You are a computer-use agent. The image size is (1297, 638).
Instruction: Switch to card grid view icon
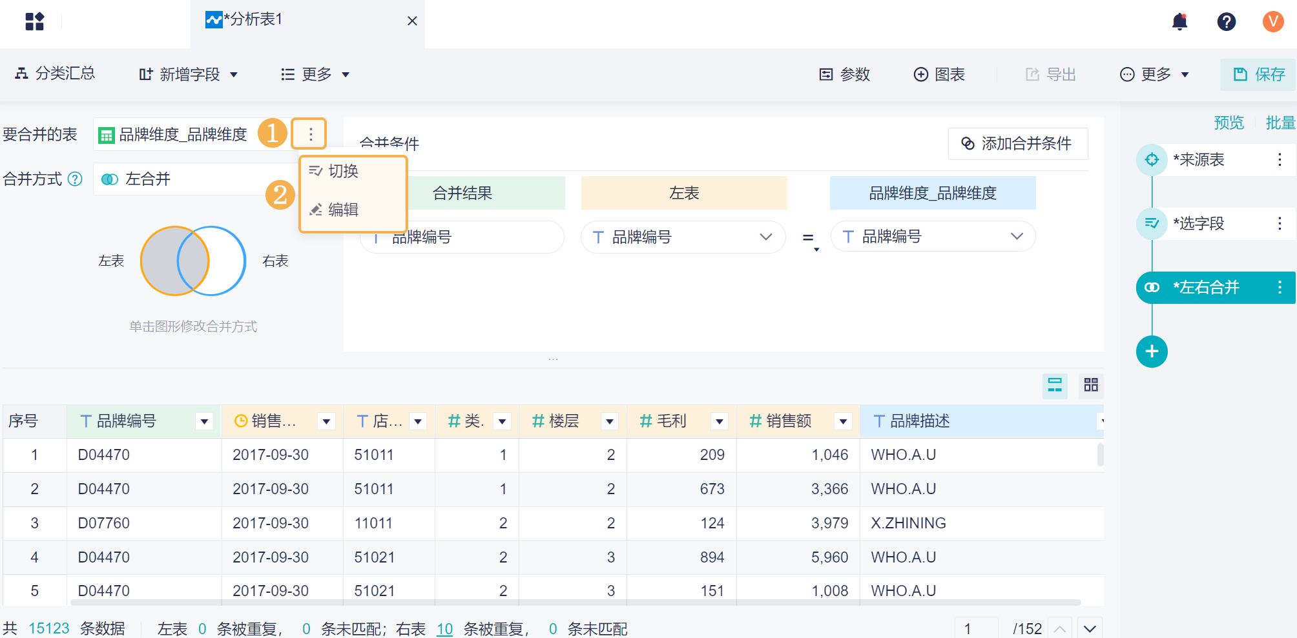click(x=1091, y=385)
